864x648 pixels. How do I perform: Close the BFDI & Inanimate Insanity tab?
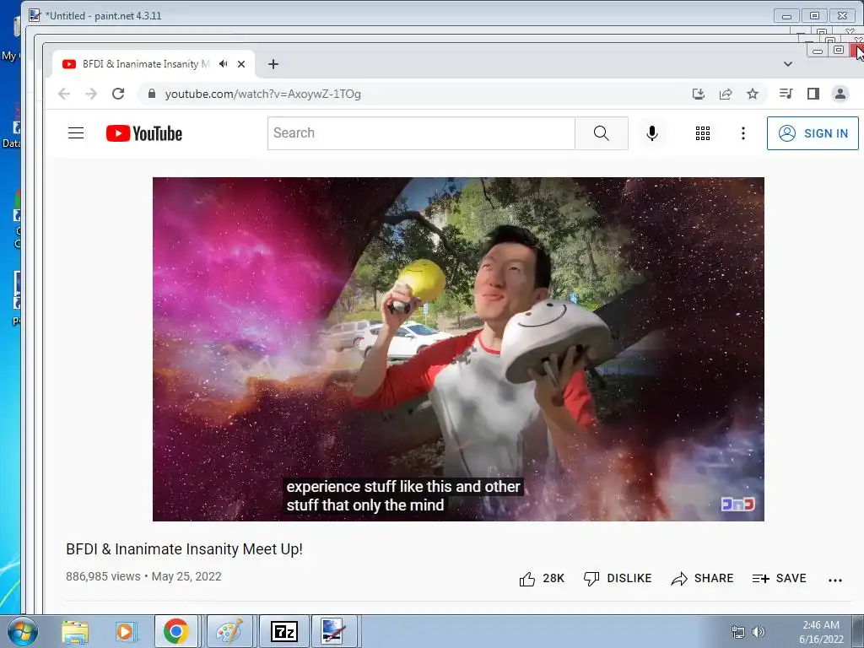coord(241,64)
